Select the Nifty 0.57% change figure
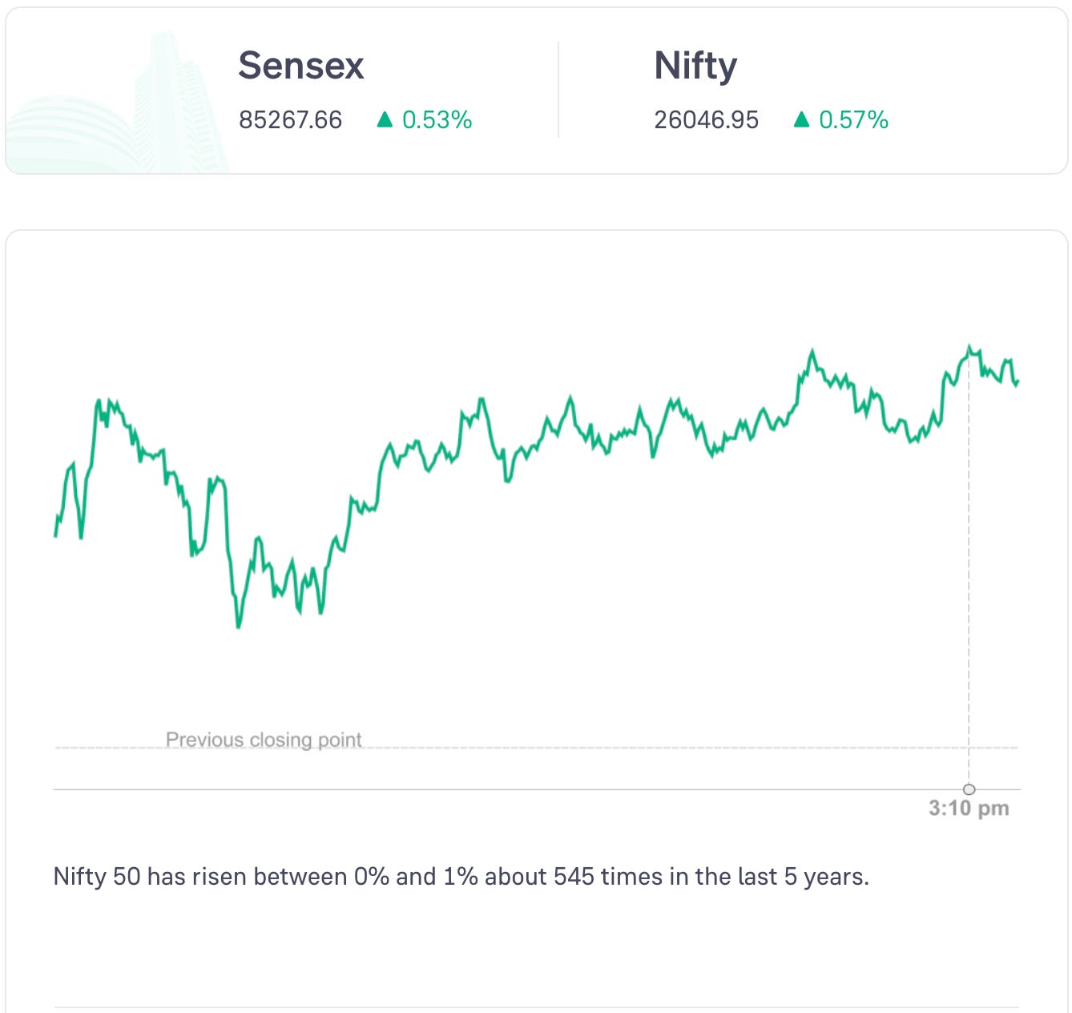 pos(853,120)
